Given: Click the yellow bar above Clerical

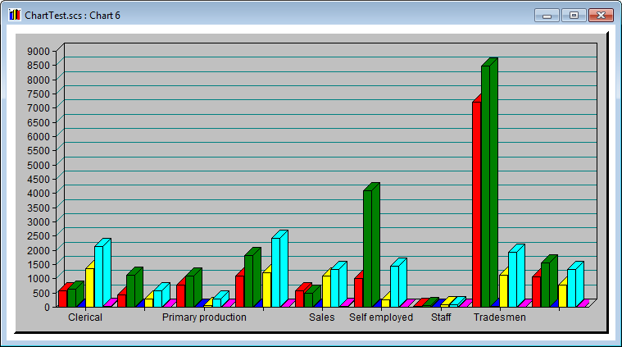Looking at the screenshot, I should click(x=89, y=287).
